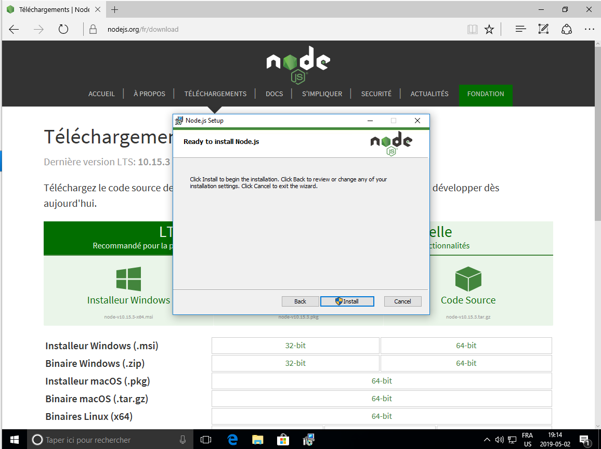
Task: Click the Code Source cube icon
Action: point(468,279)
